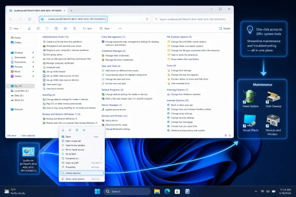
Task: Collapse the Internet Options (15) group
Action: 178,101
